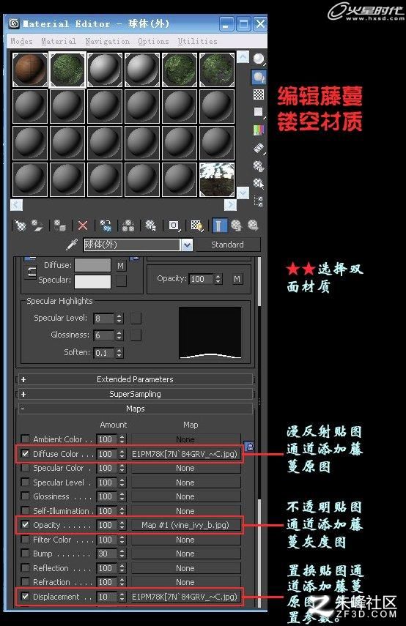Click the red X Reset Map icon

click(x=83, y=226)
